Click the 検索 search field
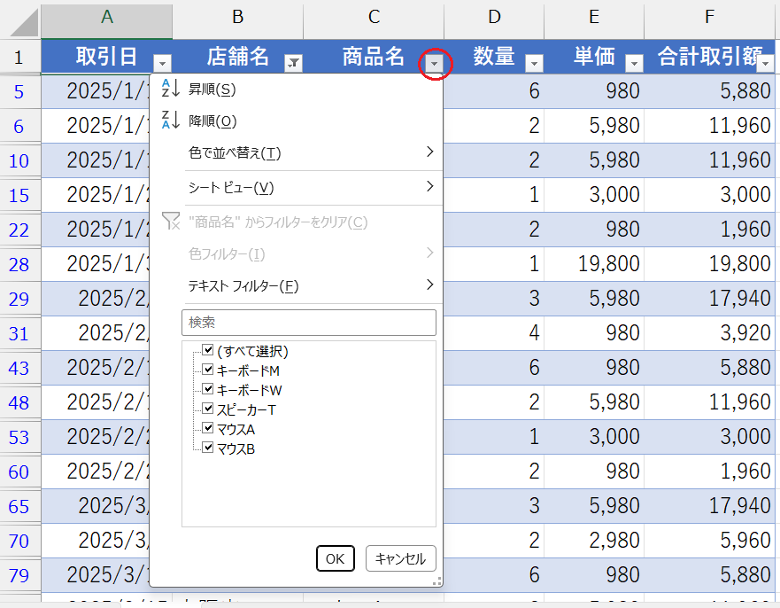This screenshot has height=608, width=780. [x=308, y=323]
